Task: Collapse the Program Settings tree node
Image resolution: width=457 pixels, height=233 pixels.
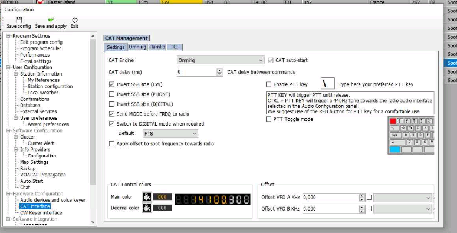Action: [8, 36]
